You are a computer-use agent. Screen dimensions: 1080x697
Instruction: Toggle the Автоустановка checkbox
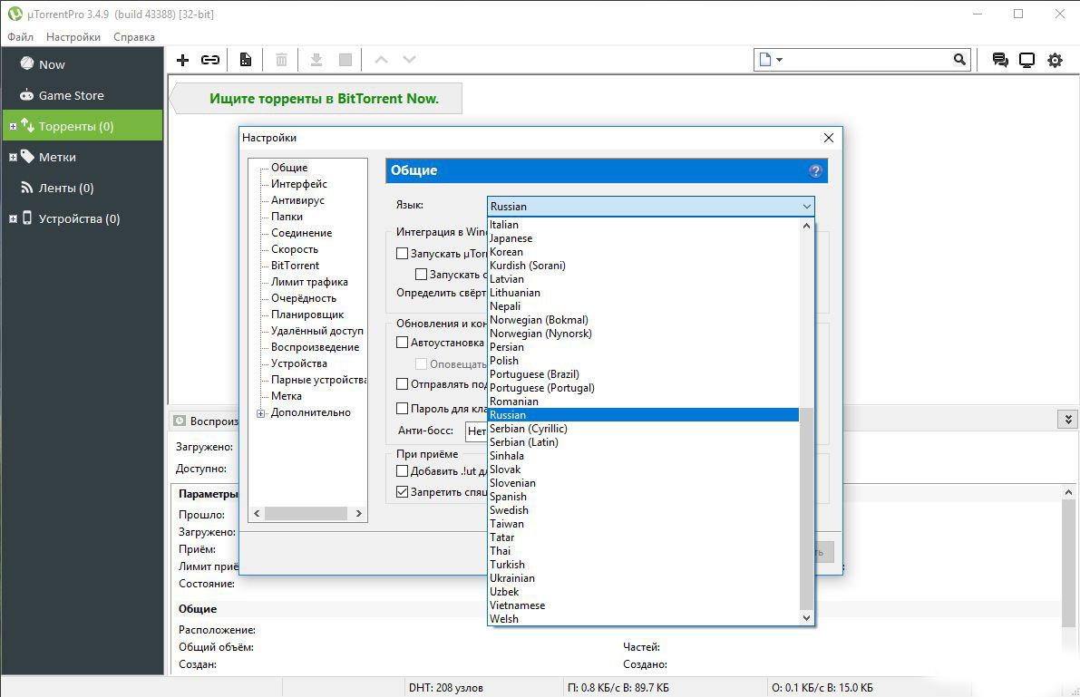point(403,343)
